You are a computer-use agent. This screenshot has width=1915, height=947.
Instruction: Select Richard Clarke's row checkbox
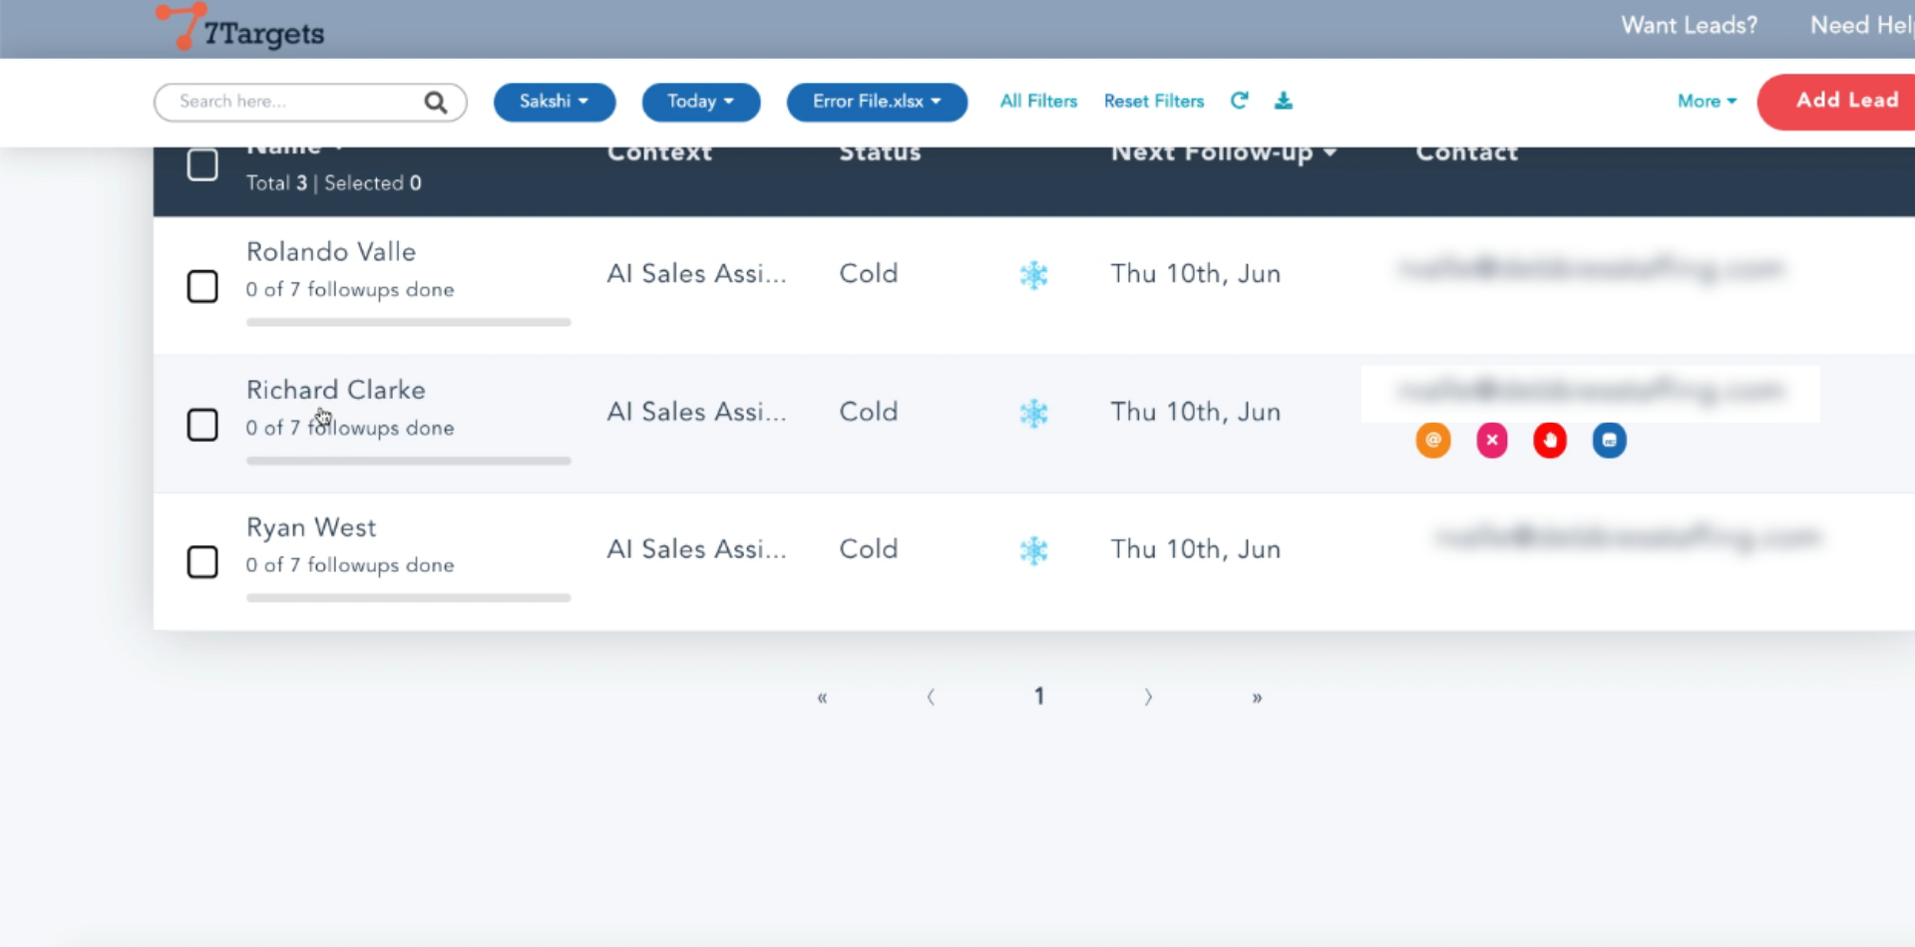coord(202,425)
